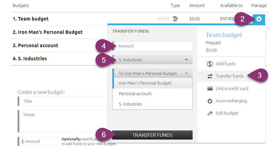Click the Edit budget pencil icon

[x=210, y=113]
